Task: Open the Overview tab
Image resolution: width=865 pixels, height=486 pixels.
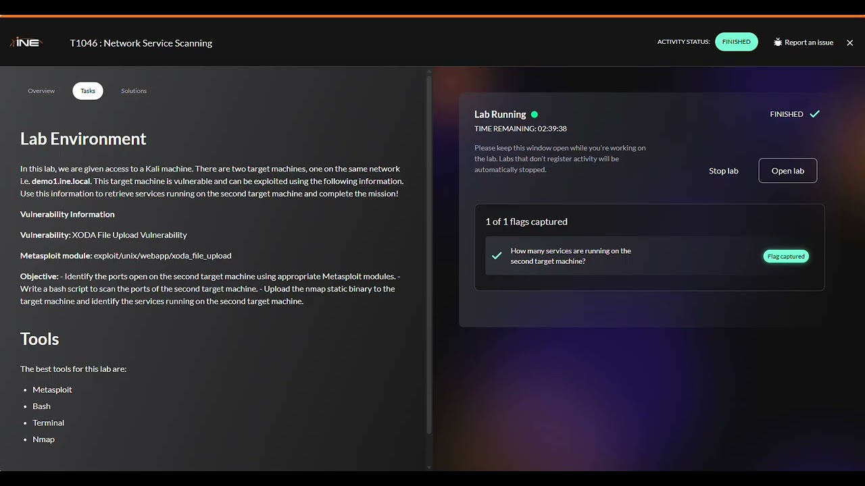Action: (41, 90)
